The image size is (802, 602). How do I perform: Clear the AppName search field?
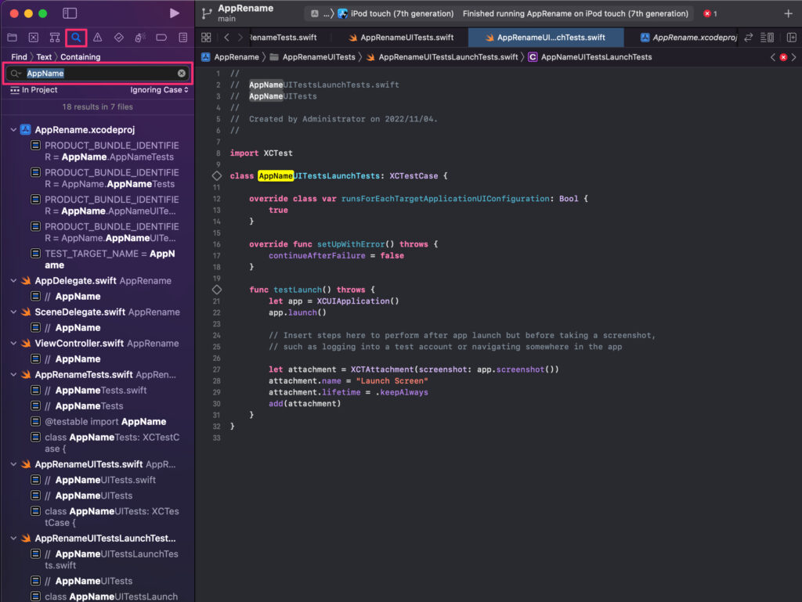182,74
